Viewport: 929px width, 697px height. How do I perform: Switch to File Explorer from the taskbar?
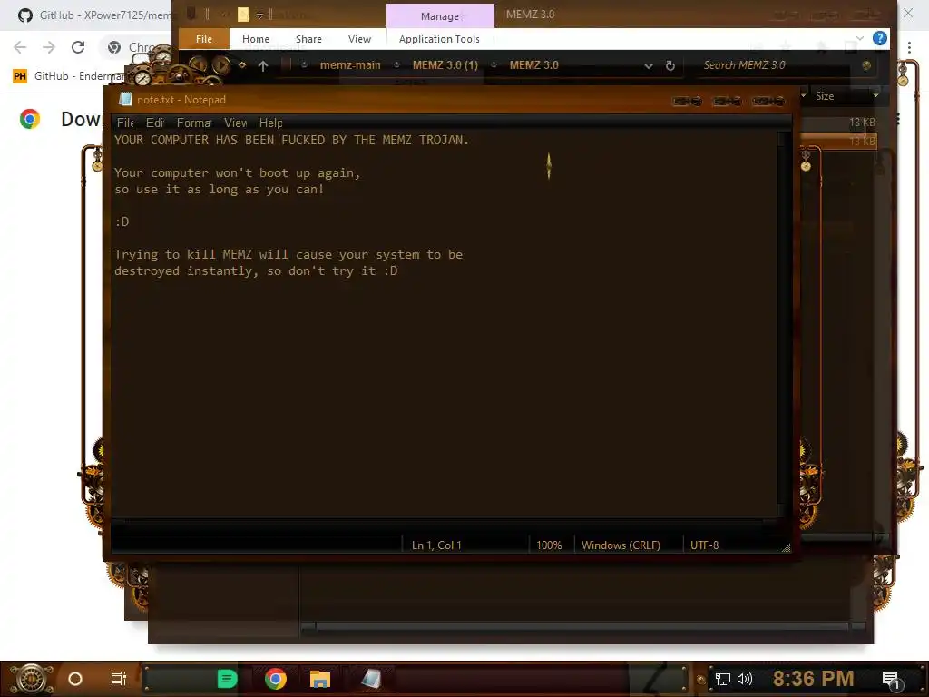320,679
